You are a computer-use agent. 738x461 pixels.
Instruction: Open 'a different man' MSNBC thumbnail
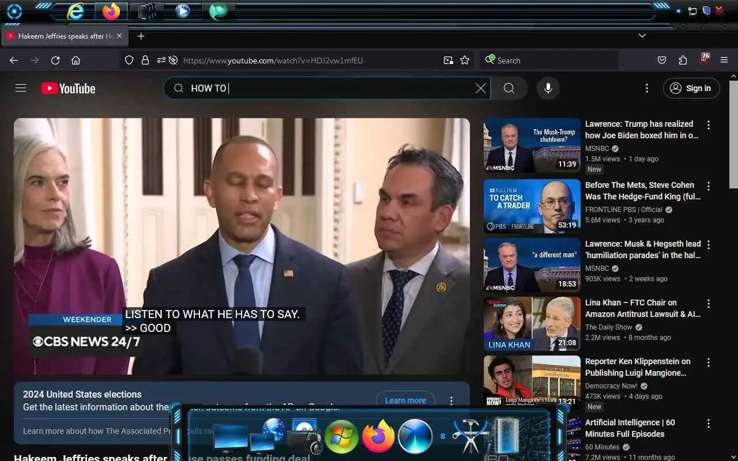pyautogui.click(x=532, y=265)
